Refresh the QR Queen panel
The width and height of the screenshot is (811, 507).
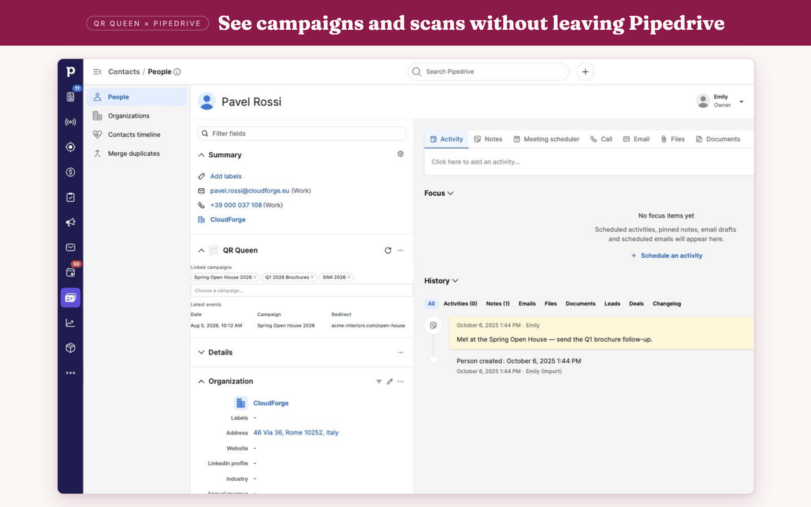click(388, 250)
